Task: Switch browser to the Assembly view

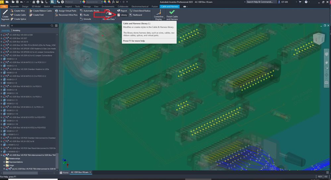Action: click(6, 30)
